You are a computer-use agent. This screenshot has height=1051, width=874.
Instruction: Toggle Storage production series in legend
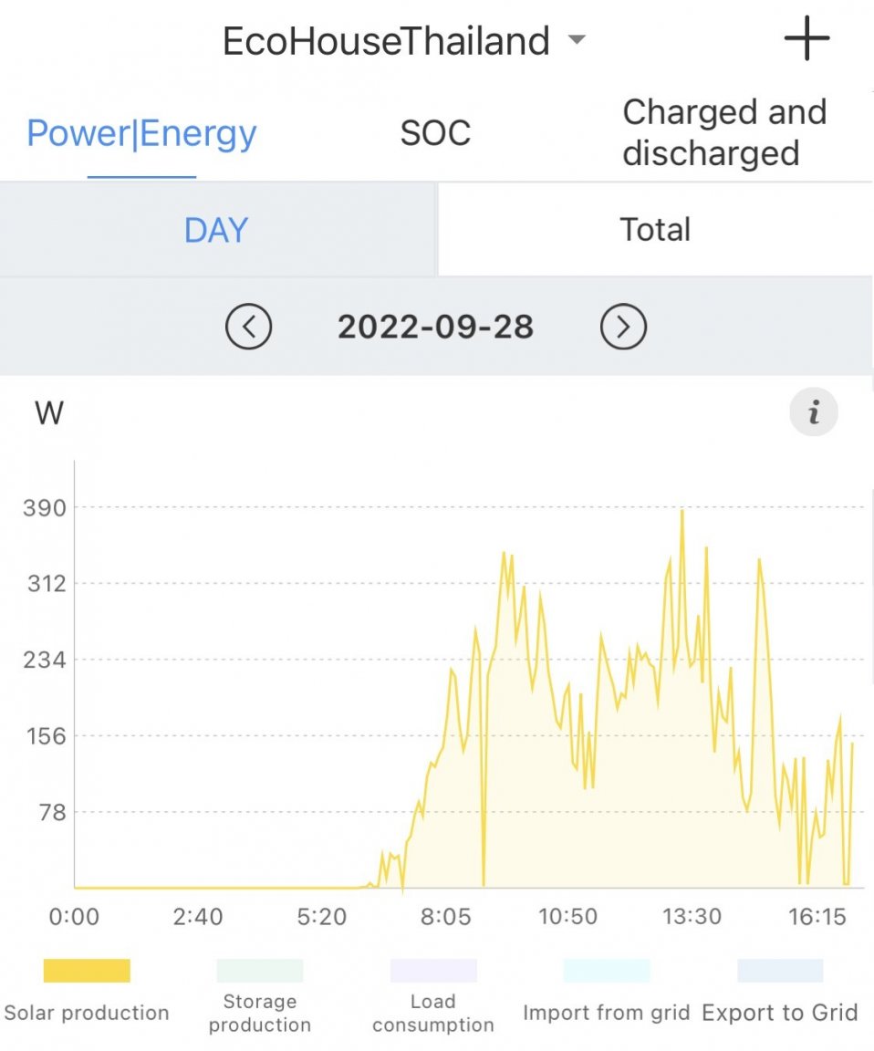[260, 996]
